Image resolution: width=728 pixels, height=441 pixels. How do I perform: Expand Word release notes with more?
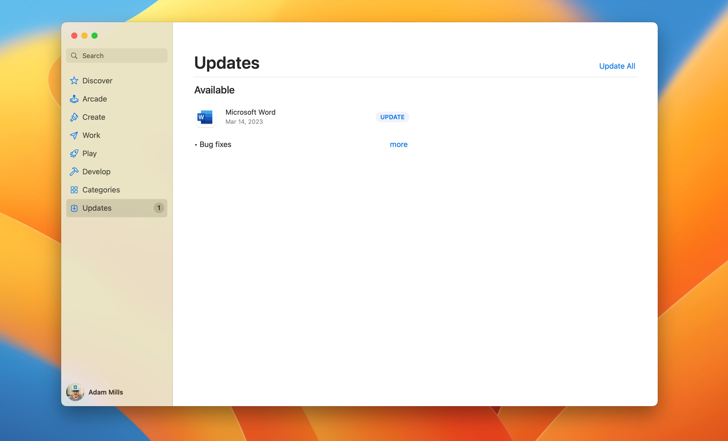399,144
